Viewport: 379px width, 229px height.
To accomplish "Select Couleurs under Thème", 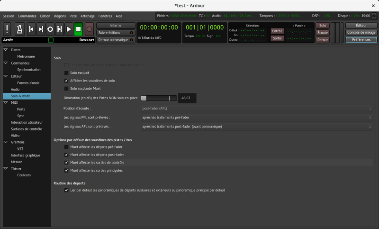I will click(24, 175).
